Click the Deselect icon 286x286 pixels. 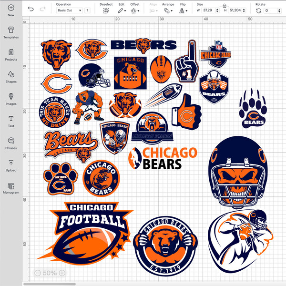click(x=106, y=11)
